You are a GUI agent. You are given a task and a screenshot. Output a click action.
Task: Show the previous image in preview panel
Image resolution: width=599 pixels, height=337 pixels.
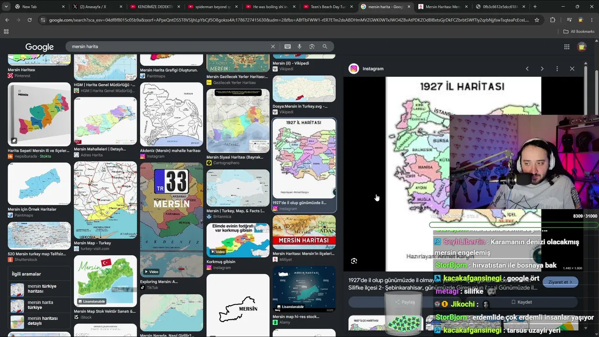point(527,69)
